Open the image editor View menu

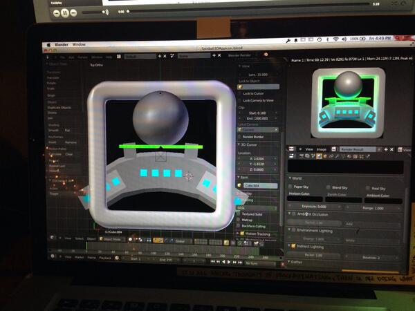[309, 149]
